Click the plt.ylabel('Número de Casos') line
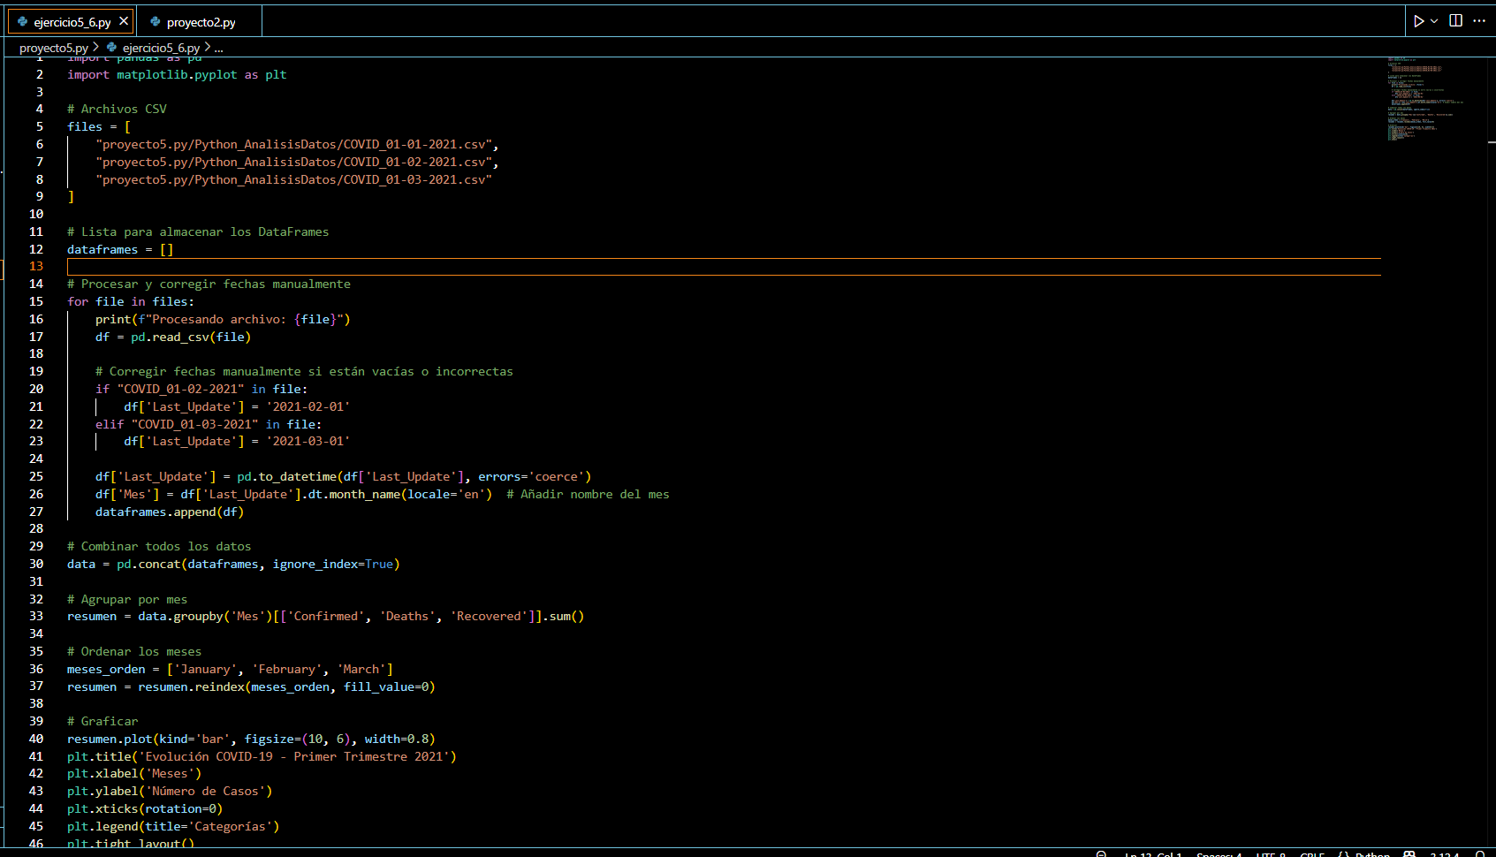This screenshot has height=857, width=1496. point(170,791)
